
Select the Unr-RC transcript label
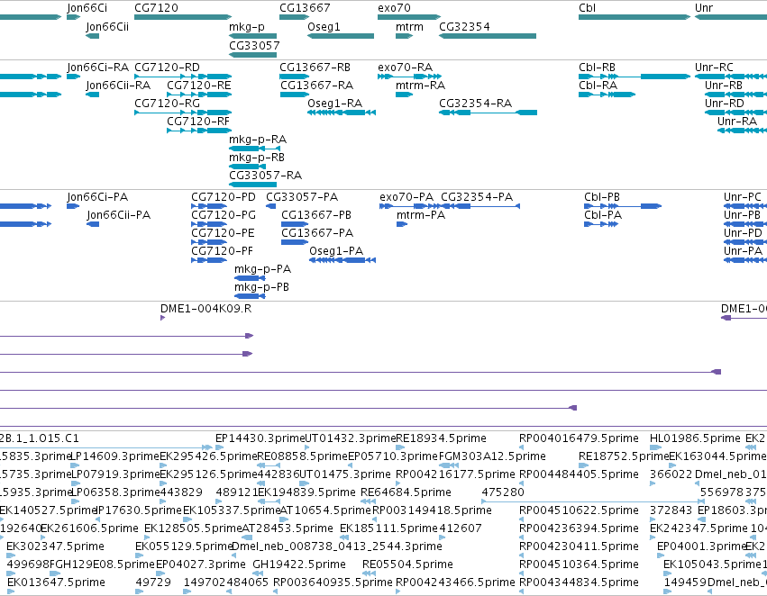click(x=714, y=68)
